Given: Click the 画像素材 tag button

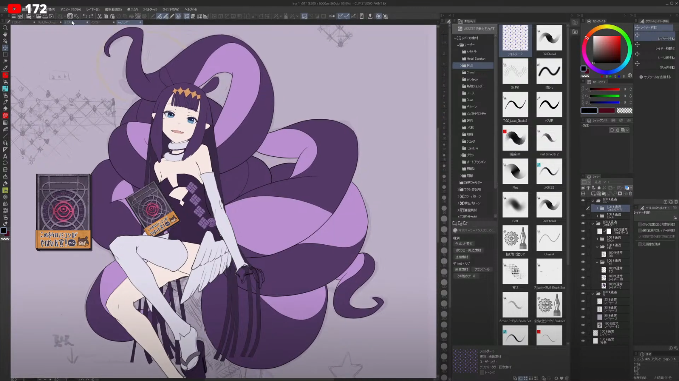Looking at the screenshot, I should tap(462, 269).
